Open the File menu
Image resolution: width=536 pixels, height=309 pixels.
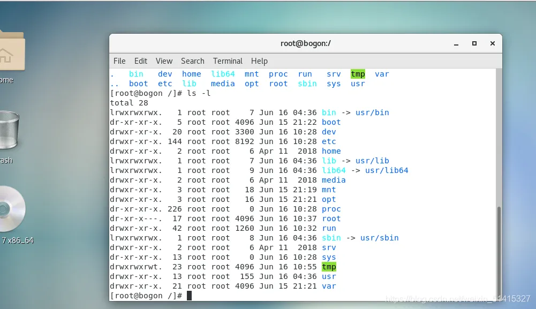[x=119, y=61]
